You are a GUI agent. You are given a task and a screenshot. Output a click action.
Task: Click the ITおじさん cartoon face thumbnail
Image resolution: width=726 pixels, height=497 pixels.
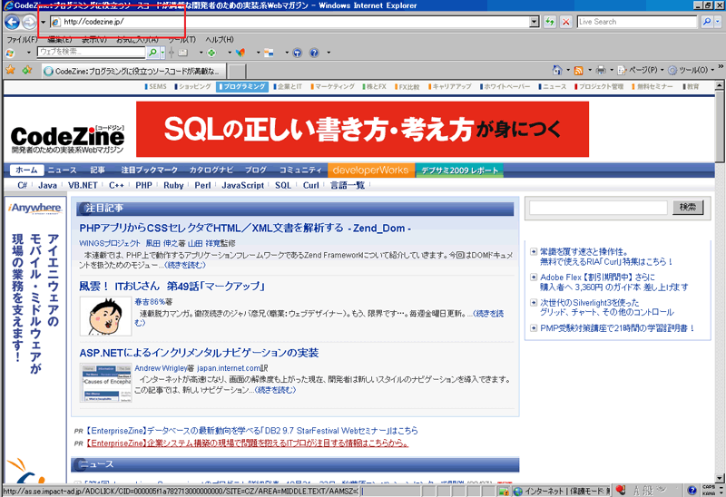click(x=105, y=316)
